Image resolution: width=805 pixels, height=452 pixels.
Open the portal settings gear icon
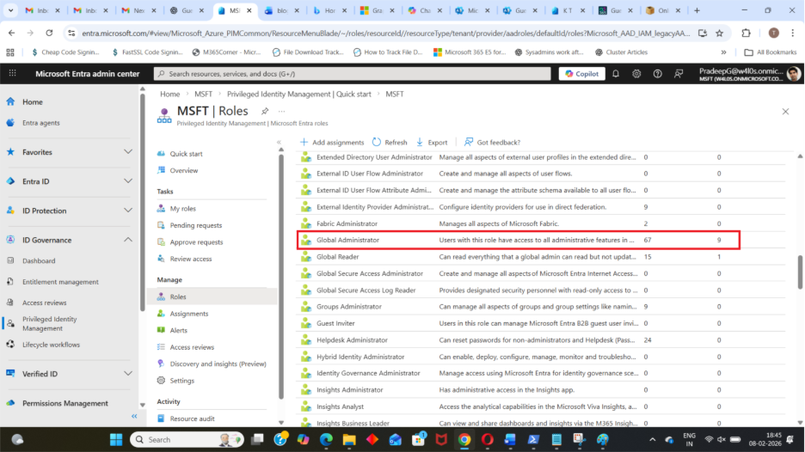coord(636,74)
